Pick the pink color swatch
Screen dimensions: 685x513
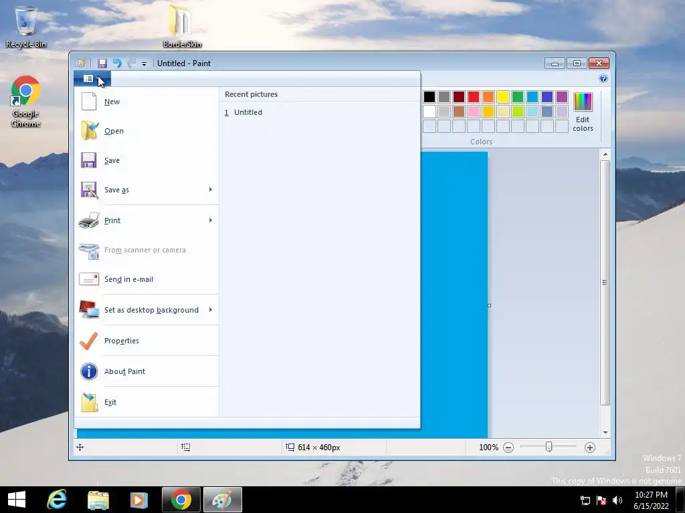[x=474, y=112]
